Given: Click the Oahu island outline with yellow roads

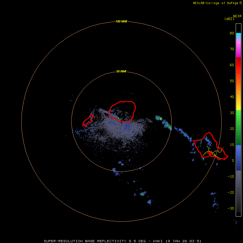Looking at the screenshot, I should tap(210, 146).
